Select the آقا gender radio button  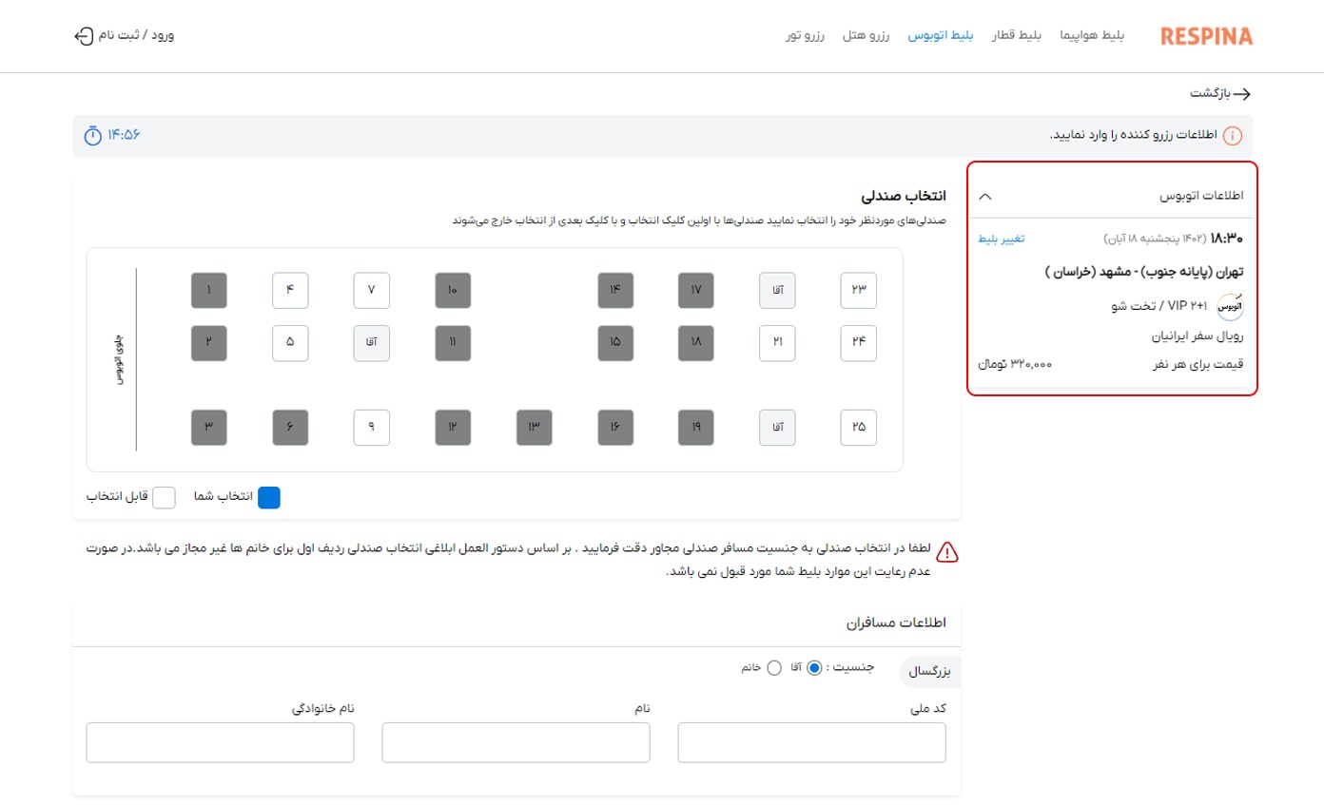[813, 668]
